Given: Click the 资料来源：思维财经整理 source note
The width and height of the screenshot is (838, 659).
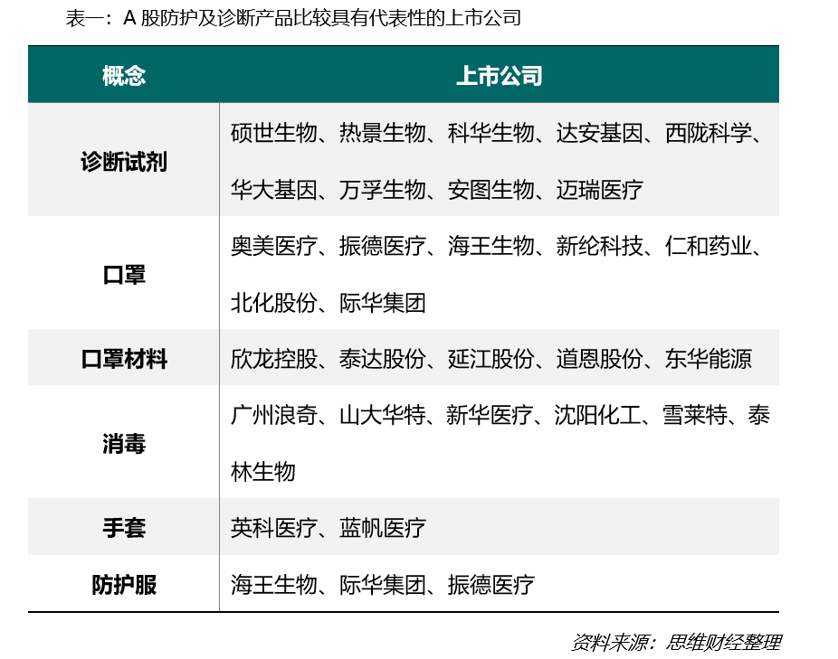Looking at the screenshot, I should [x=679, y=638].
